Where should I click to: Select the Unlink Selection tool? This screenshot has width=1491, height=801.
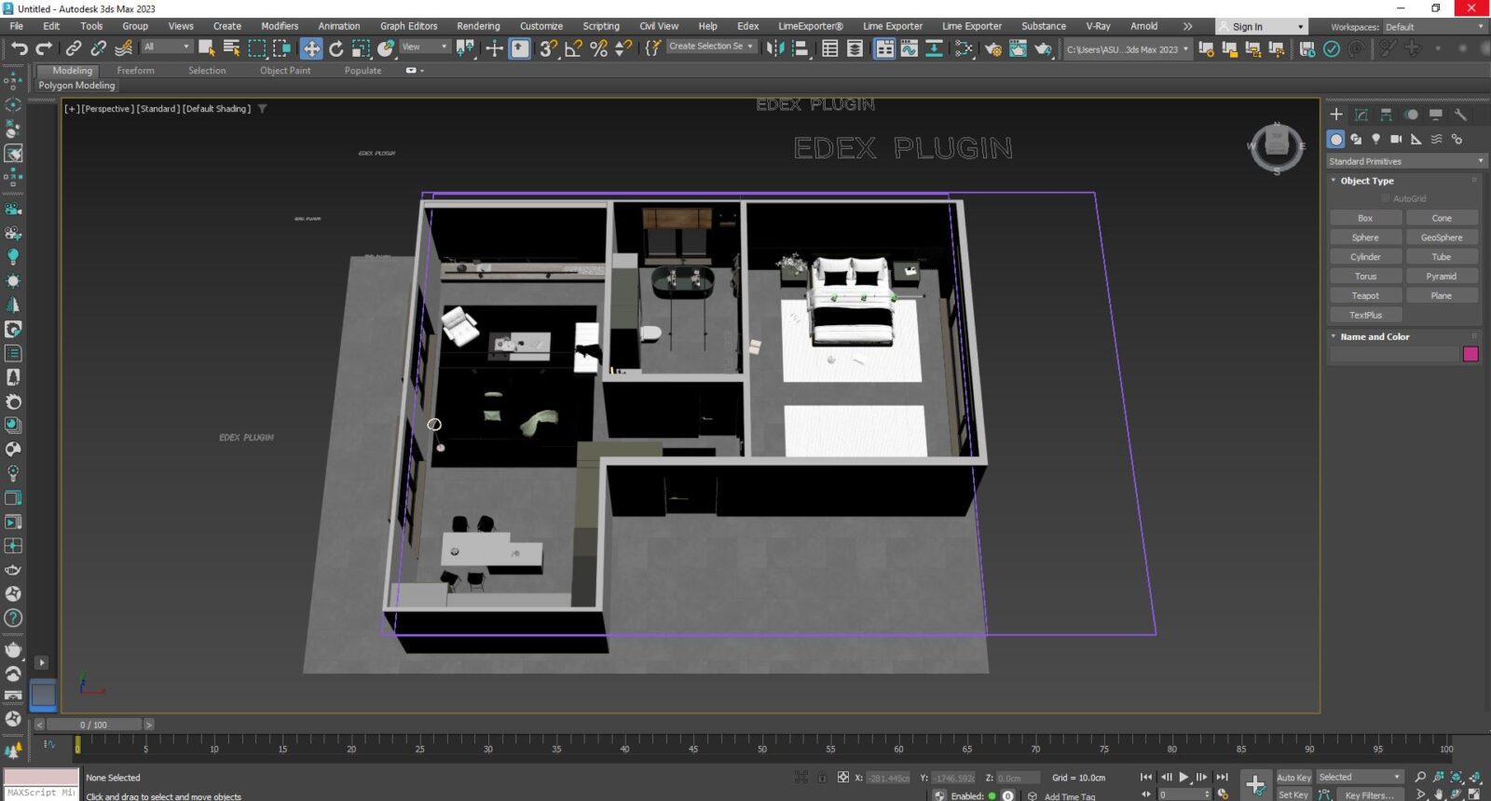98,48
